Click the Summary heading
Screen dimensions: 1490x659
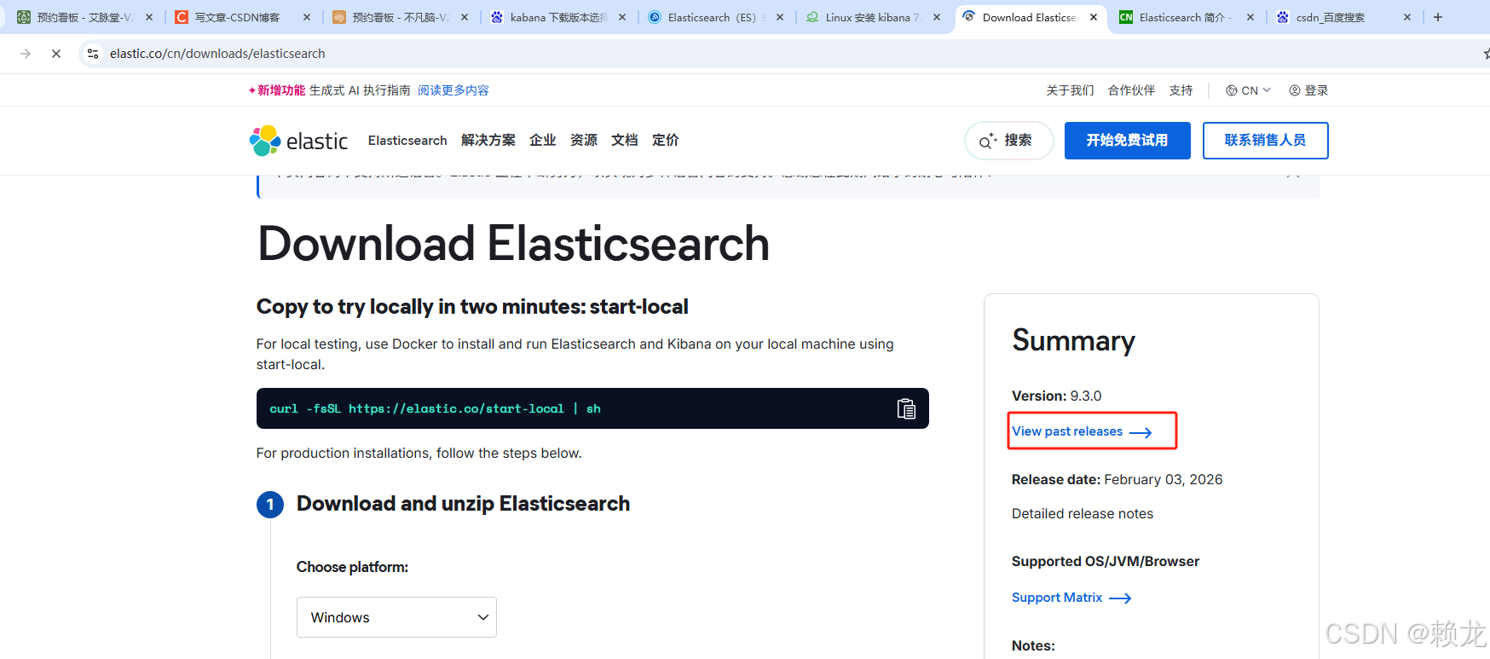coord(1074,341)
